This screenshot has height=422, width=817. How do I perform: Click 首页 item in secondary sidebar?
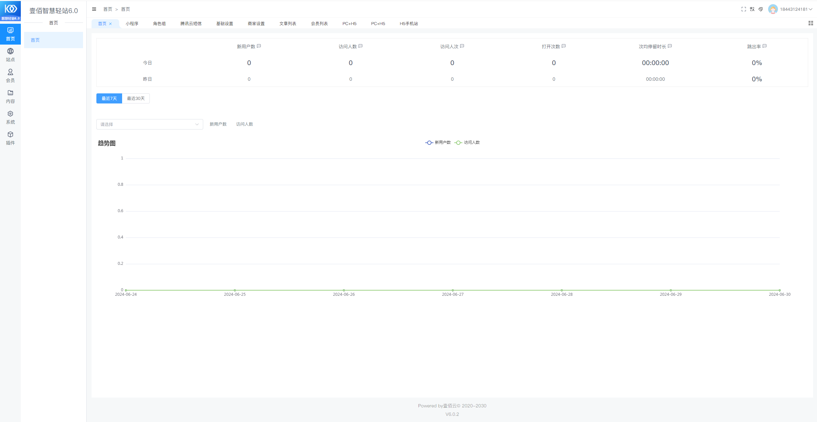pos(53,40)
